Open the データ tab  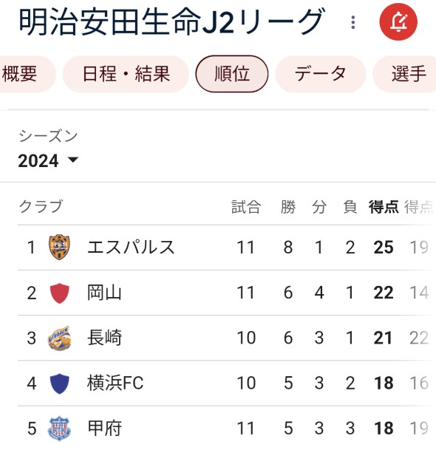(321, 74)
